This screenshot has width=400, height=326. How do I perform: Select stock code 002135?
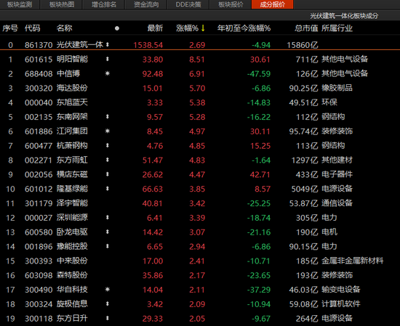[x=39, y=117]
